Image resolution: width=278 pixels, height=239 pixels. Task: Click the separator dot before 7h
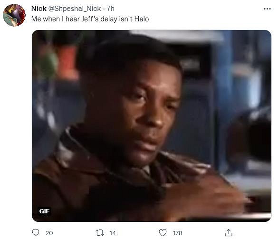click(x=104, y=9)
